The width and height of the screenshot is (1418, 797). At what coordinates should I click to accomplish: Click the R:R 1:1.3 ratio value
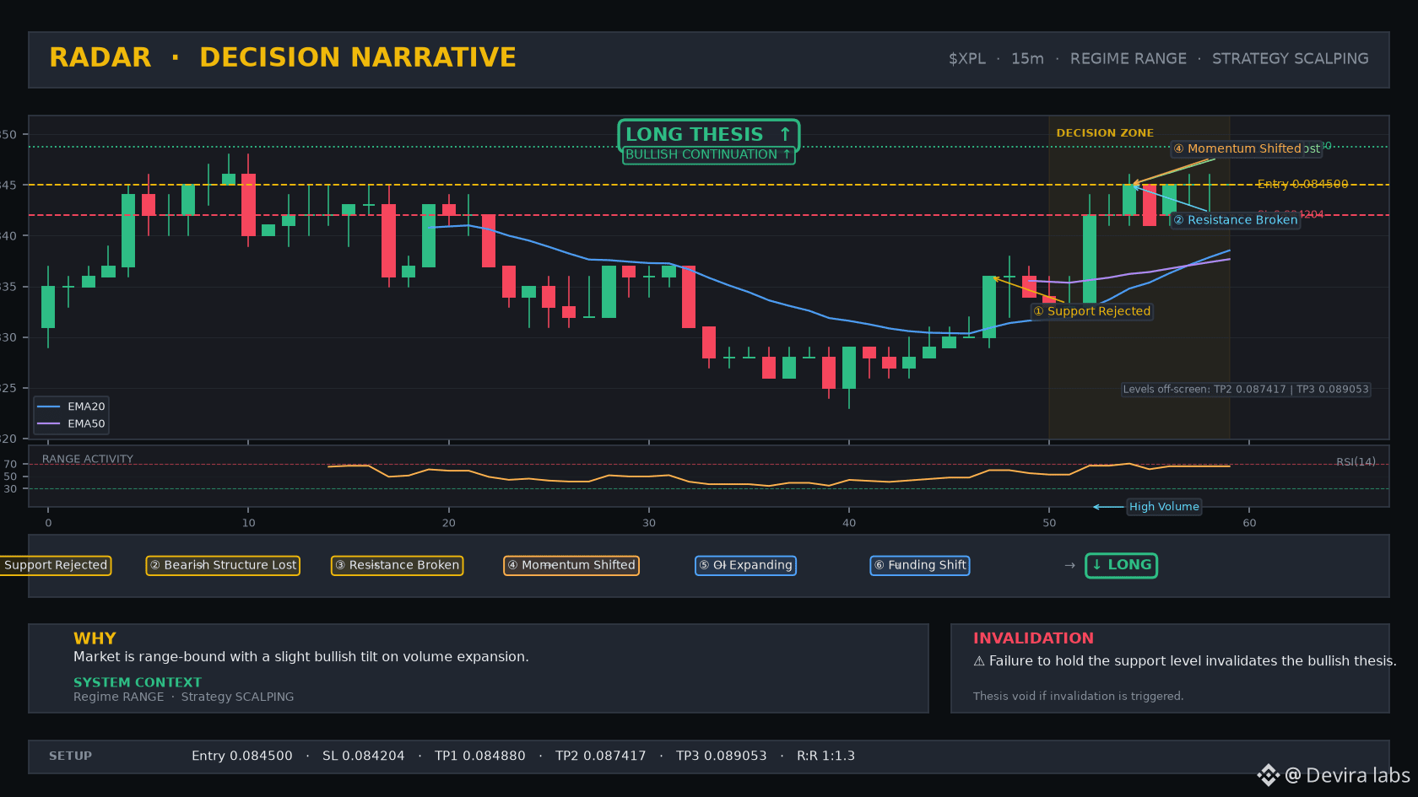[x=825, y=756]
